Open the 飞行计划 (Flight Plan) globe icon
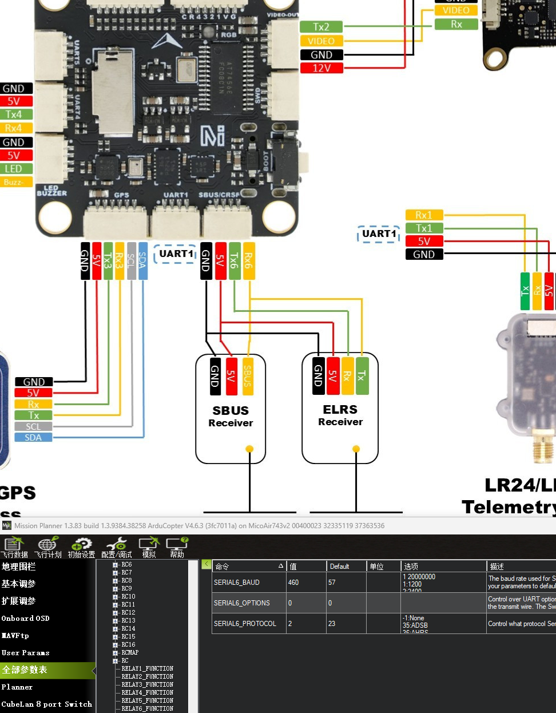Viewport: 556px width, 713px height. coord(48,547)
